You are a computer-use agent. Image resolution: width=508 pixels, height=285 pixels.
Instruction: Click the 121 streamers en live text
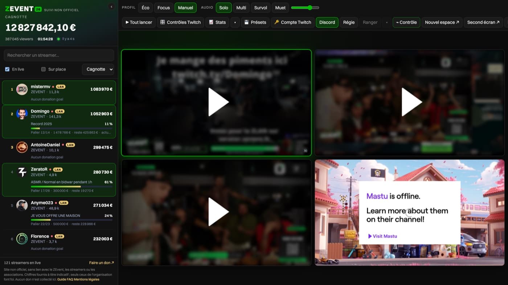22,263
